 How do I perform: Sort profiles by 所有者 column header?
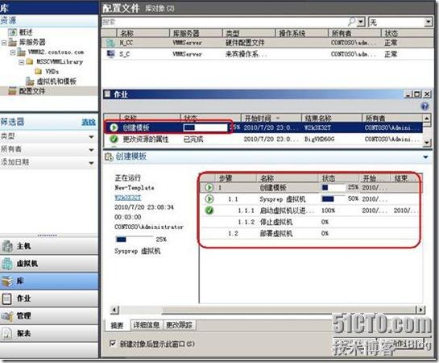click(354, 33)
